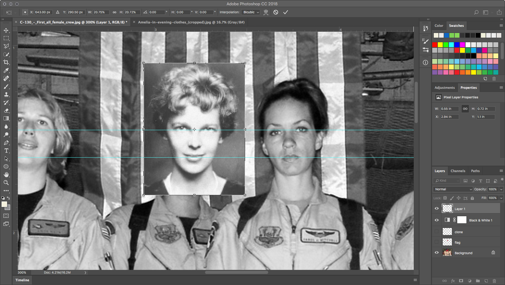The image size is (505, 285).
Task: Toggle the width-height link in Properties
Action: (x=465, y=109)
